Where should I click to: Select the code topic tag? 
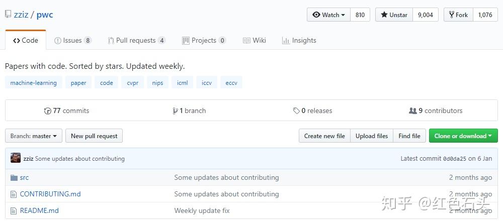click(x=106, y=83)
